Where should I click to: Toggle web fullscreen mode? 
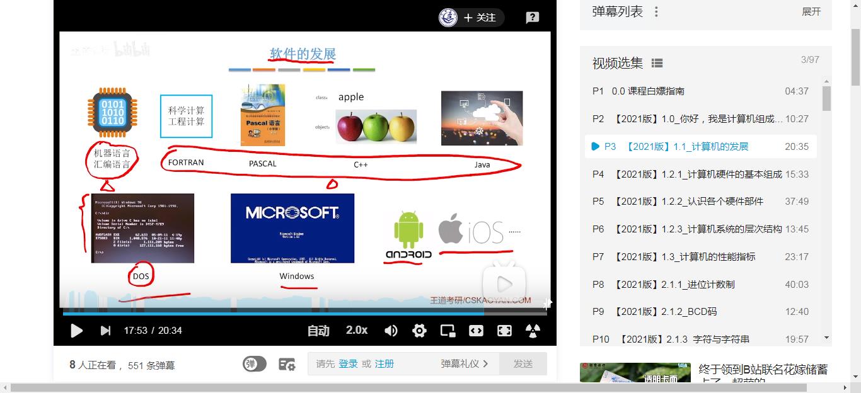point(476,331)
